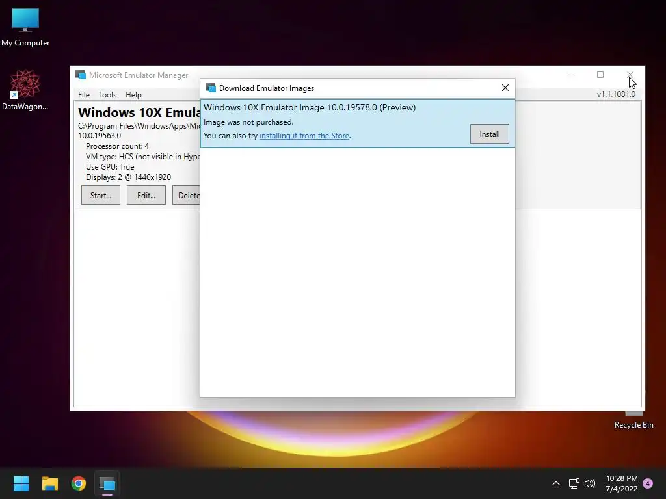Select the DataWagon desktop shortcut
666x499 pixels.
coord(25,90)
